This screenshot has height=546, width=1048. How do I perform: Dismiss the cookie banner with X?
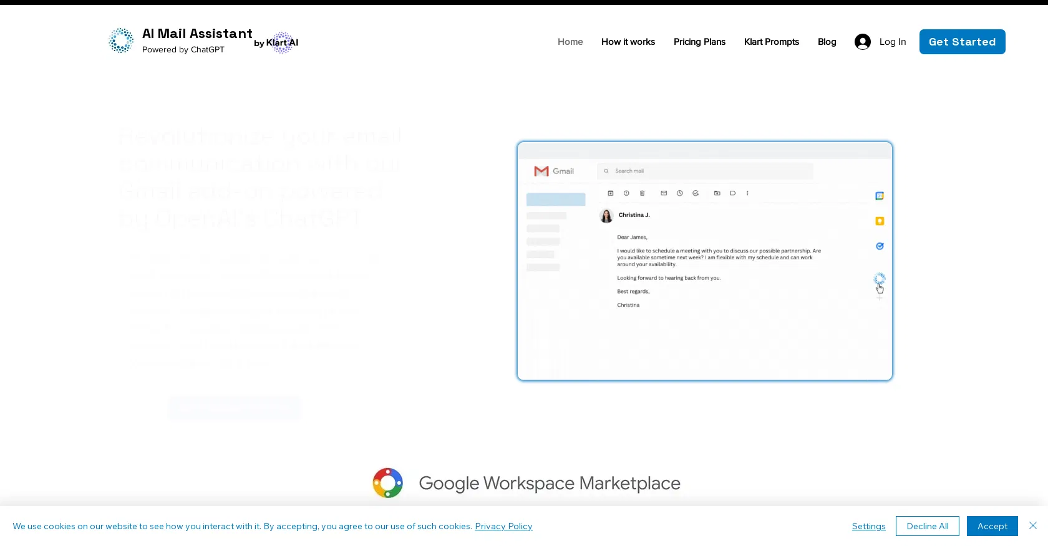[x=1033, y=525]
